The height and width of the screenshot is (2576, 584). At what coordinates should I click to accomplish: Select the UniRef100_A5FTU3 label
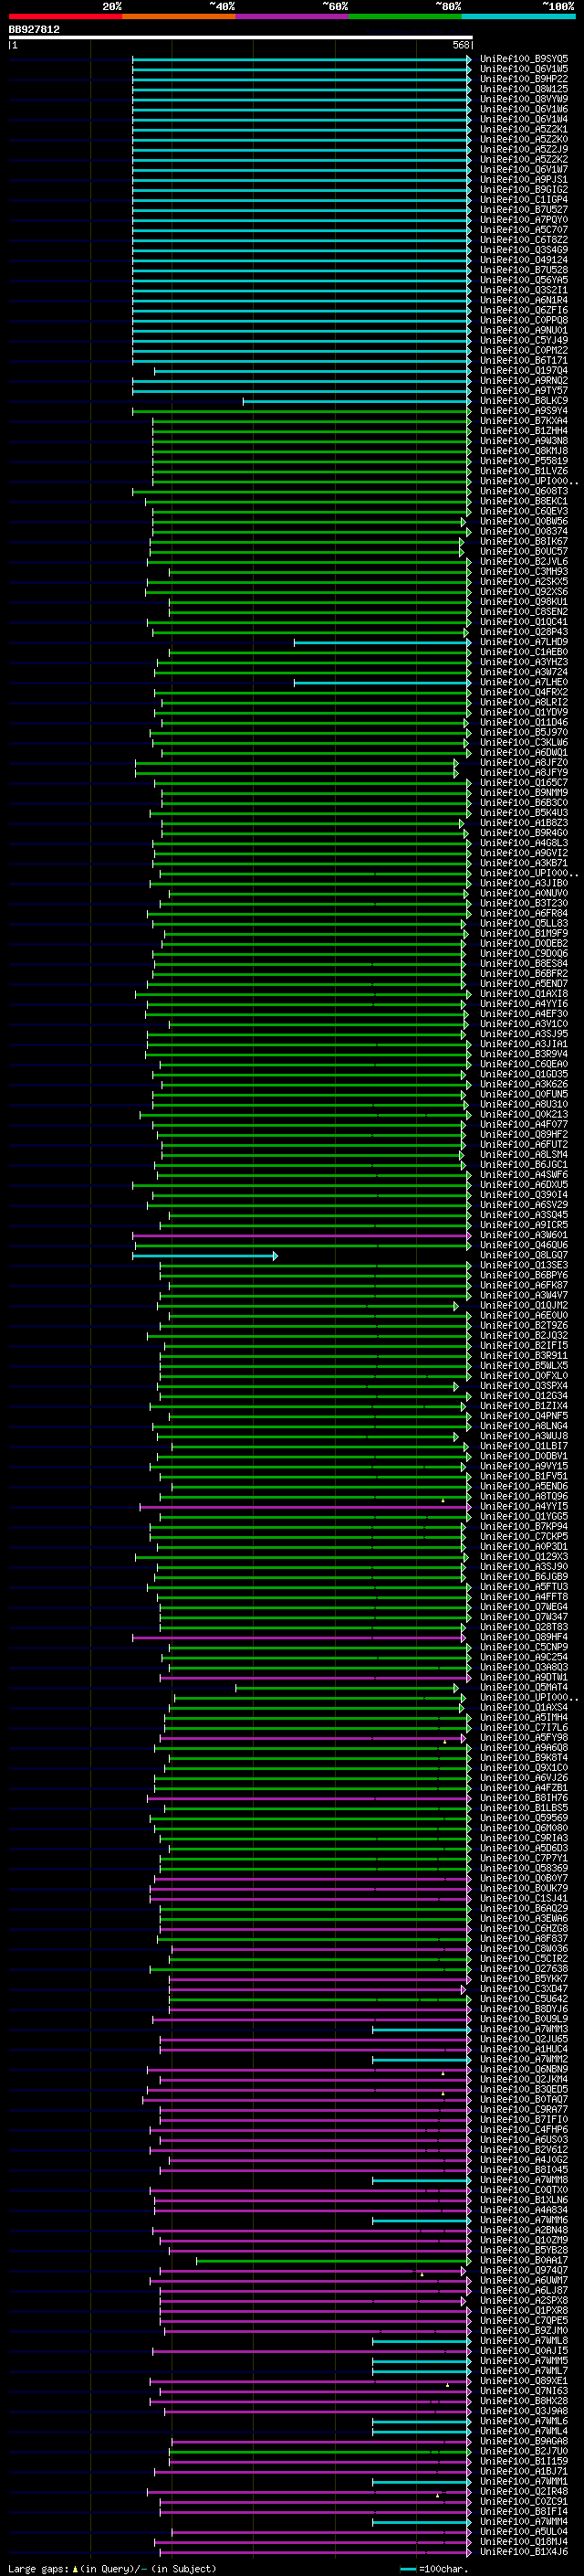[x=524, y=1587]
